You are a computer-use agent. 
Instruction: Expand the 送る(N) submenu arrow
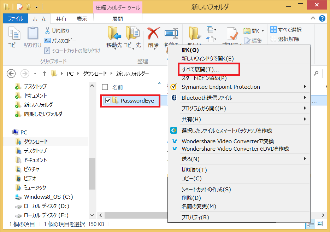(x=305, y=159)
